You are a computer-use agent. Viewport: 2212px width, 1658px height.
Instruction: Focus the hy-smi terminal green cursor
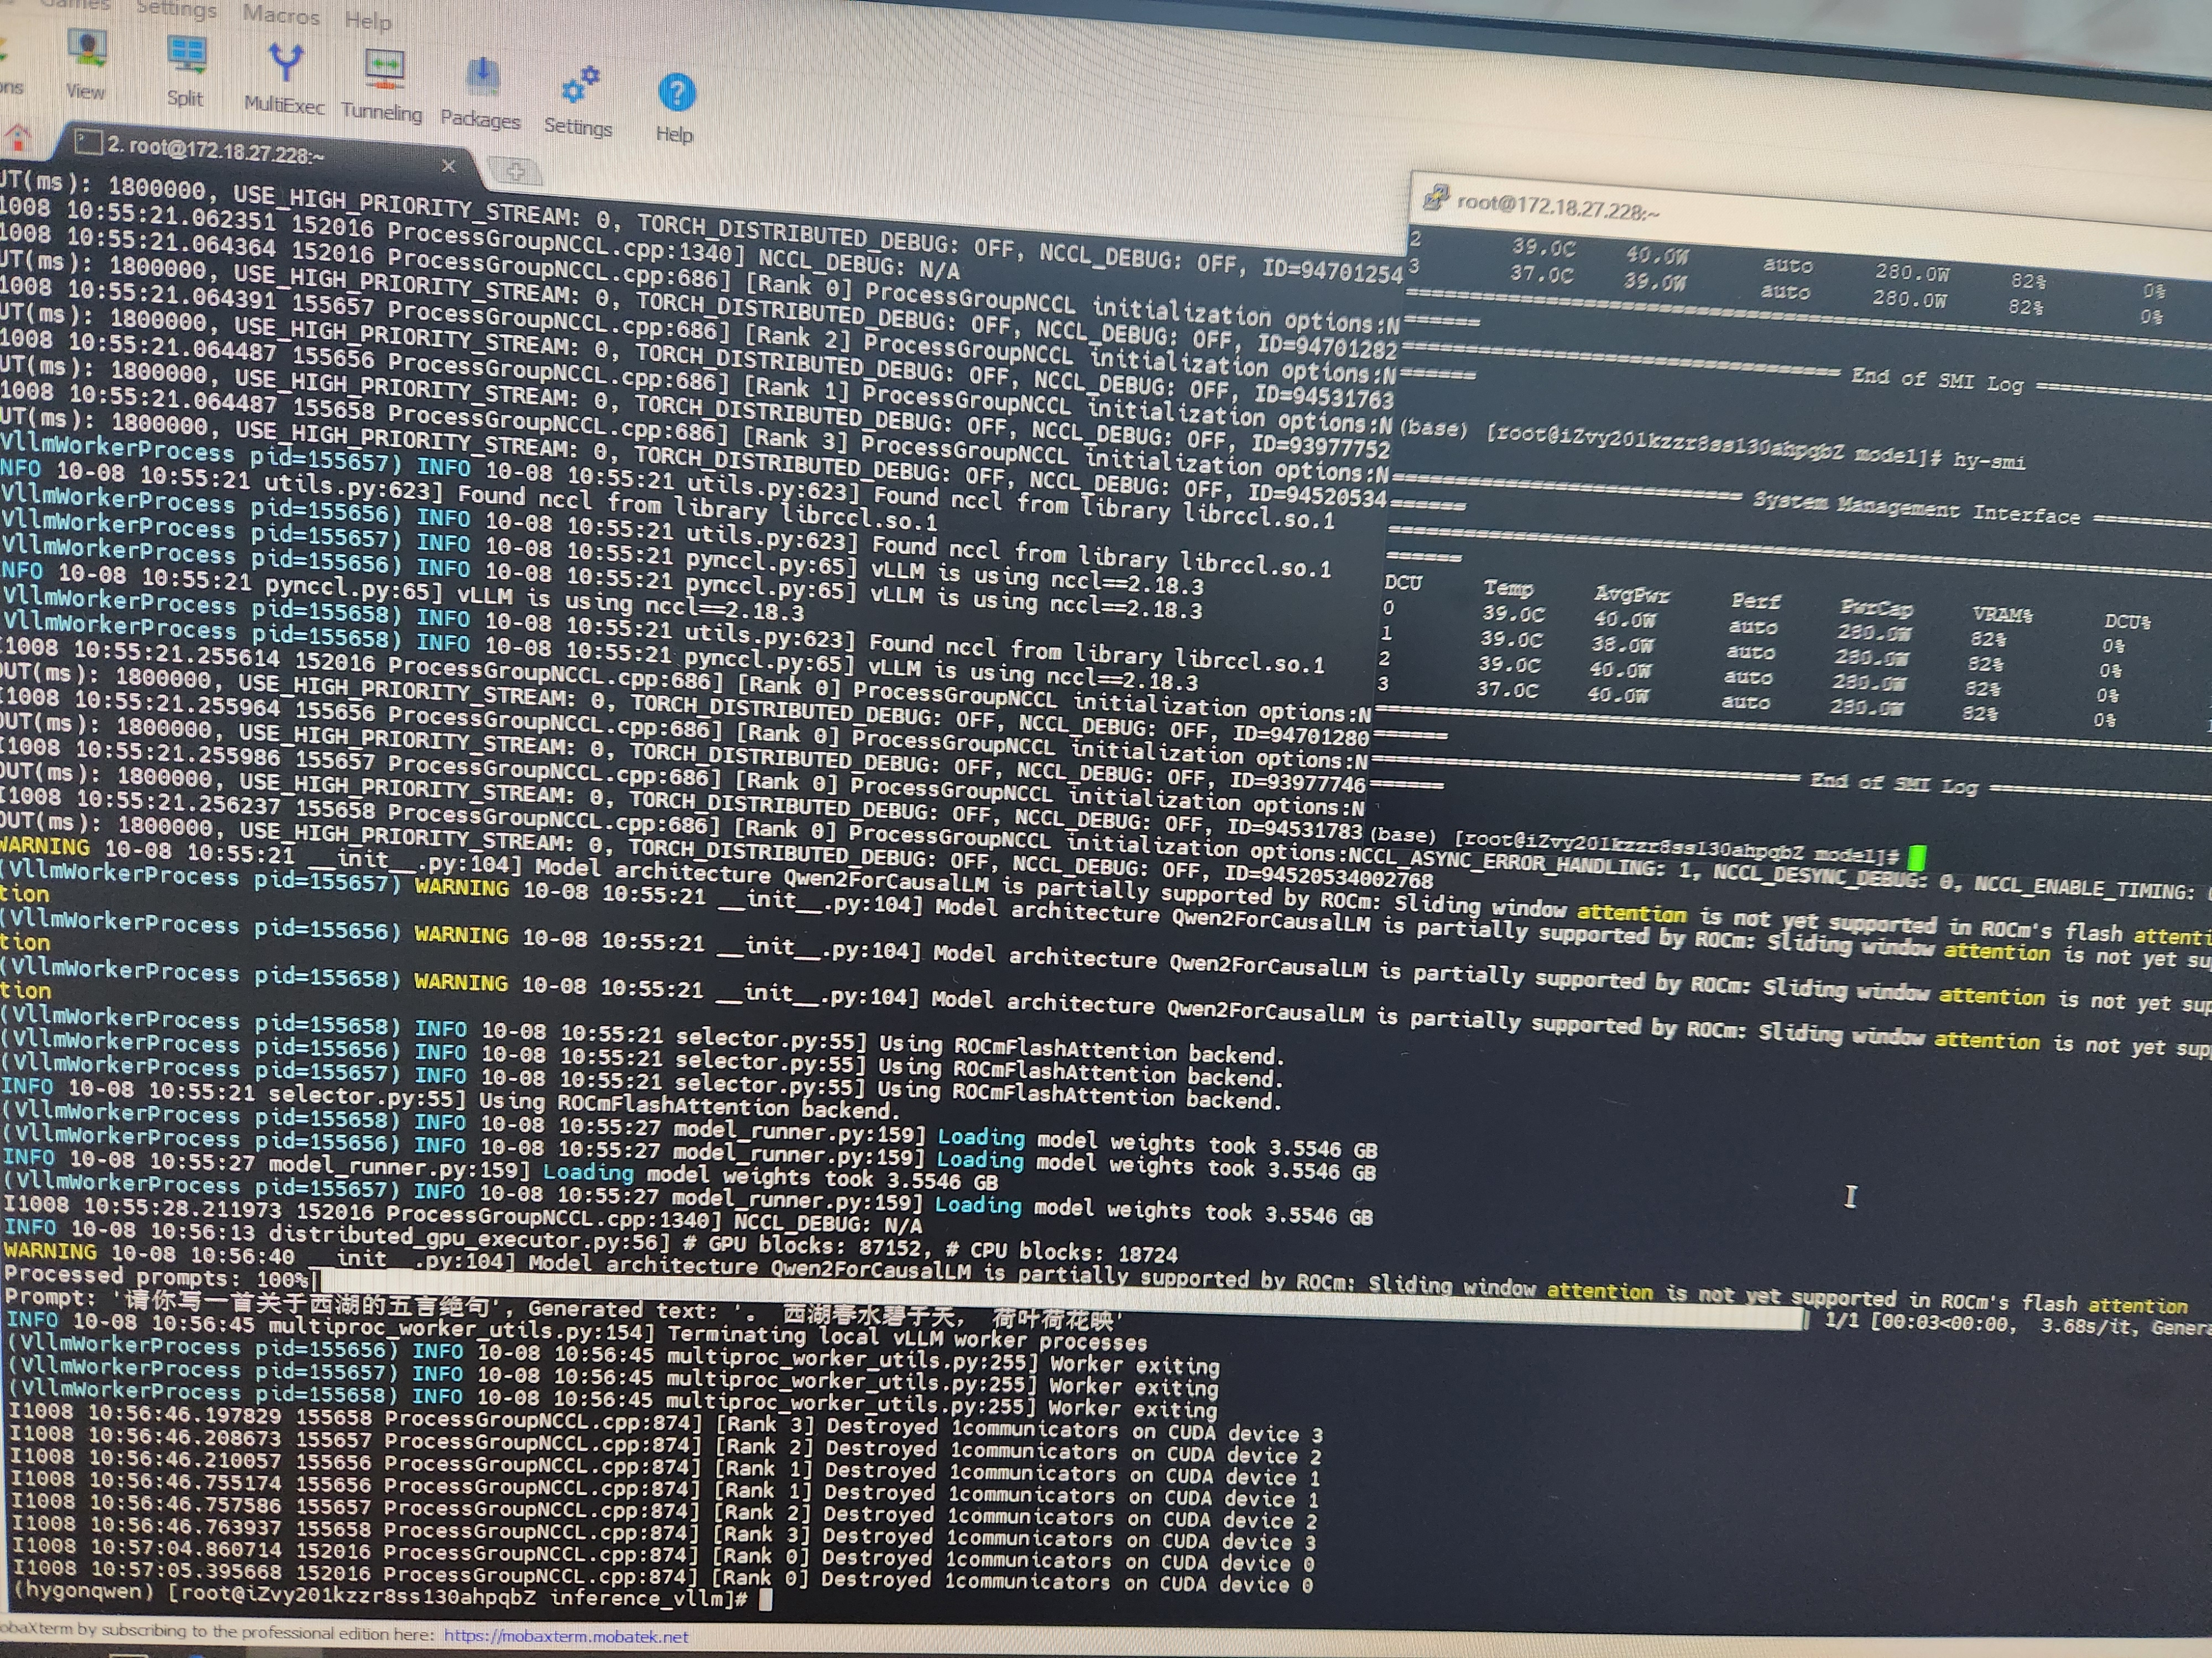[1916, 858]
